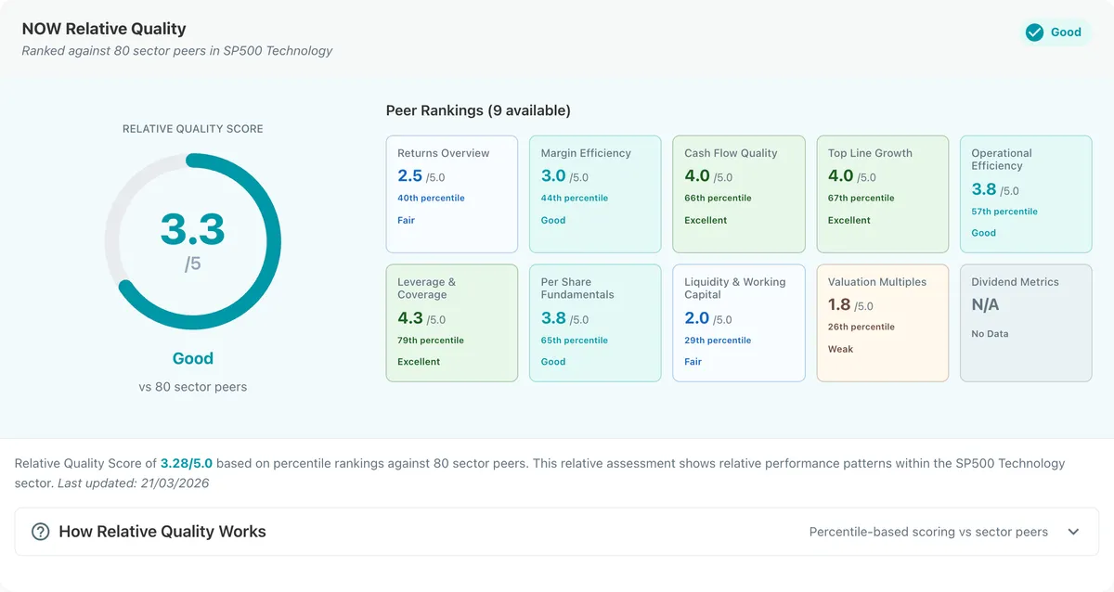Open the Liquidity & Working Capital card
The height and width of the screenshot is (592, 1114).
(x=739, y=323)
